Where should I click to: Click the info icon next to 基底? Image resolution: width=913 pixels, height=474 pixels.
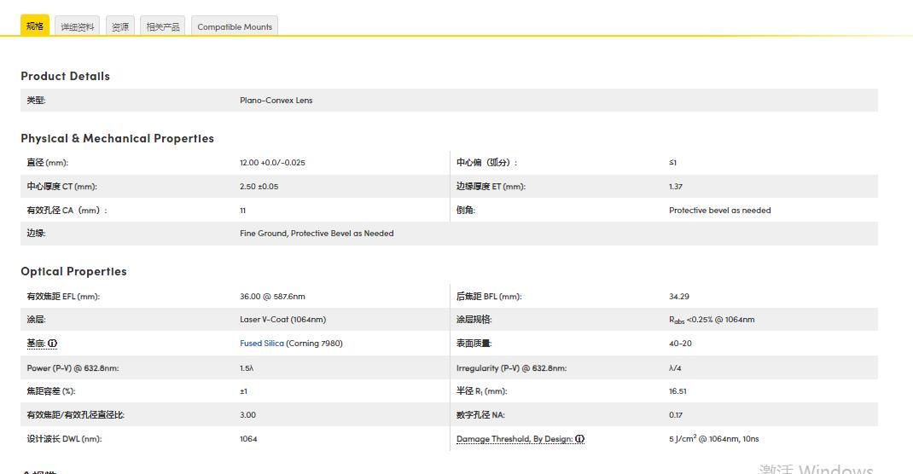coord(52,344)
